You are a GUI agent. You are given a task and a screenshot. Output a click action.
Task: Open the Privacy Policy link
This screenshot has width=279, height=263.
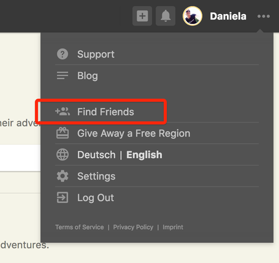point(133,227)
